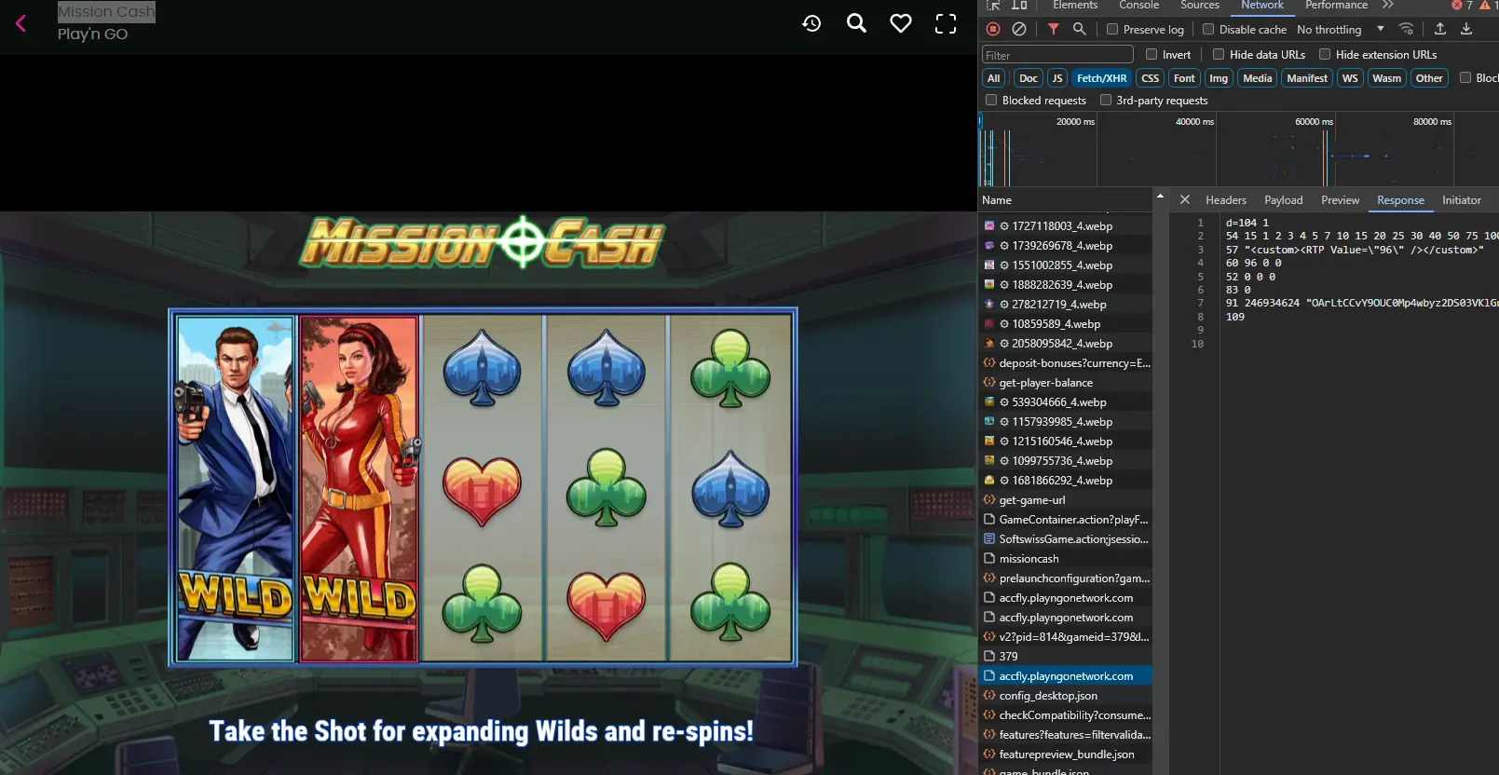The width and height of the screenshot is (1499, 775).
Task: Filter requests by CSS type
Action: (x=1151, y=78)
